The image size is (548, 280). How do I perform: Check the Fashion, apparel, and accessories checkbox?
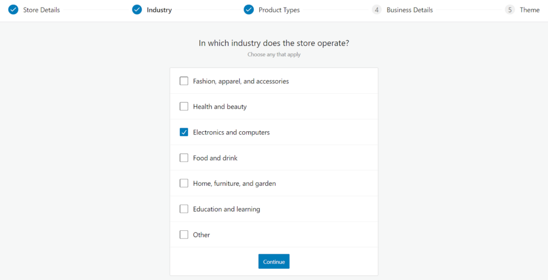184,81
